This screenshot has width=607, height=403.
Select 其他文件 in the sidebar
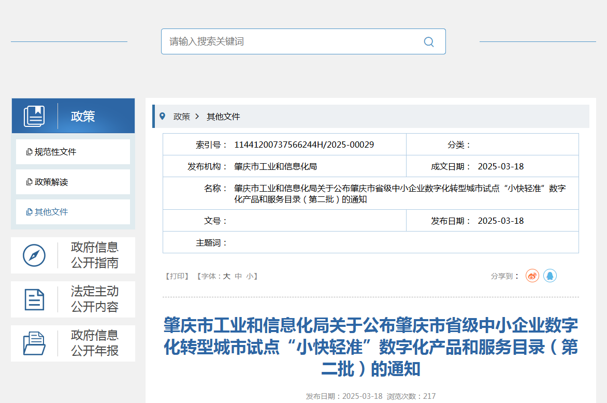coord(51,212)
